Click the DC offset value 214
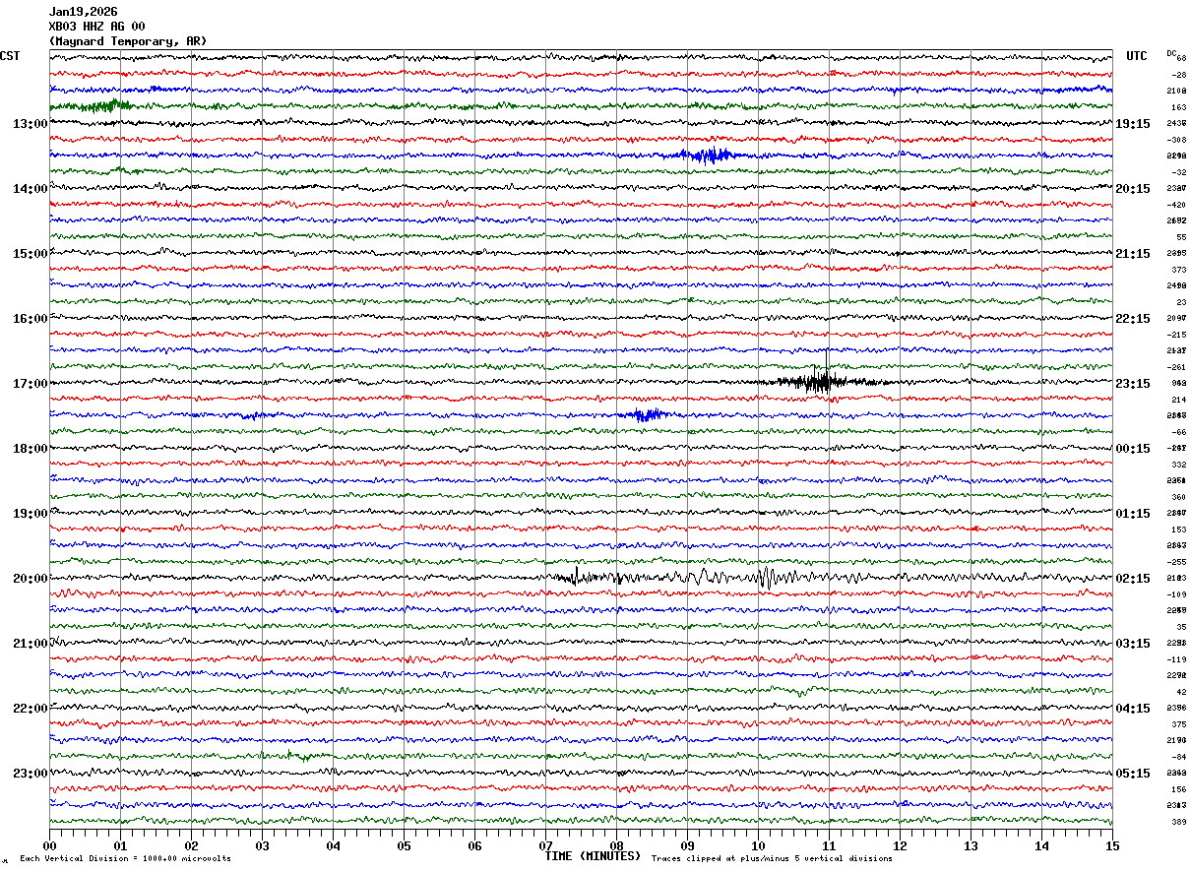The height and width of the screenshot is (872, 1191). pyautogui.click(x=1178, y=400)
